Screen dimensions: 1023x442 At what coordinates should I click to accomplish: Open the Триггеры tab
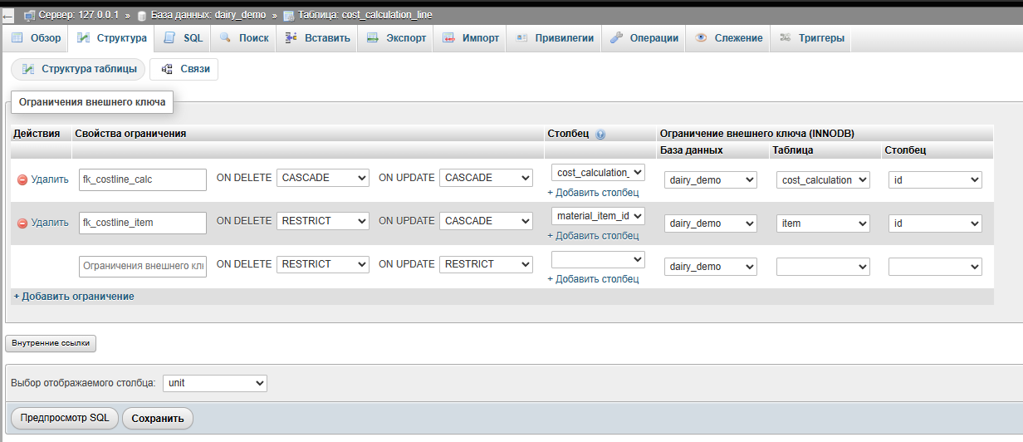tap(813, 38)
